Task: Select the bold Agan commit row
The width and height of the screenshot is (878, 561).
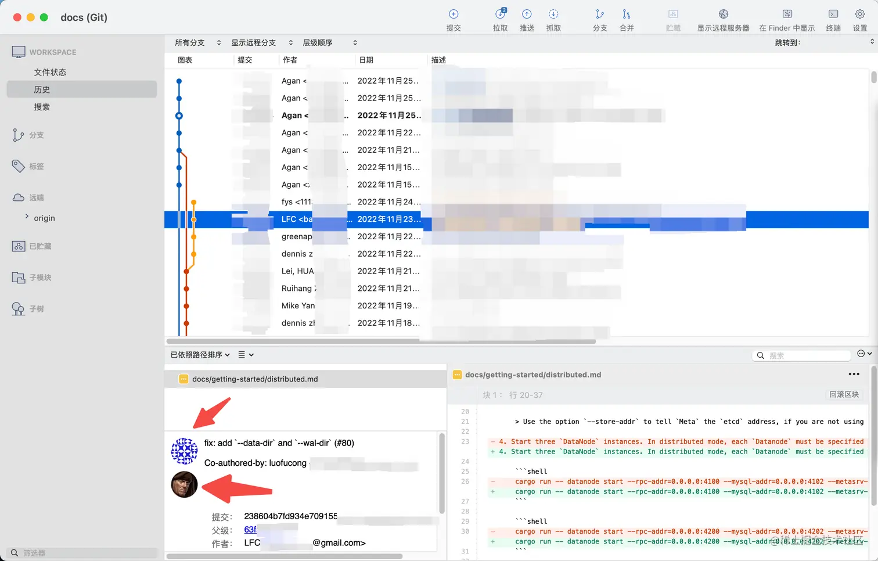Action: pos(516,115)
